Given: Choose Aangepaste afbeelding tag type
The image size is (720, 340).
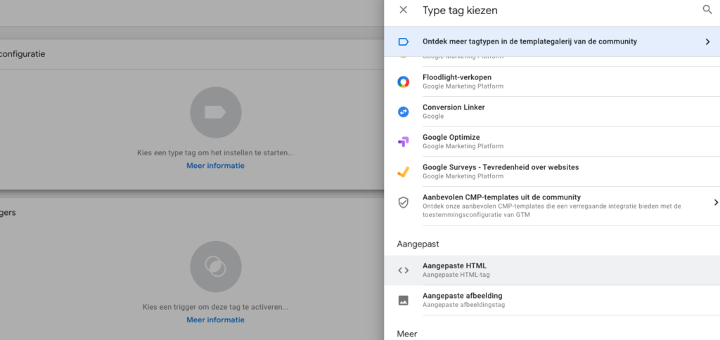Looking at the screenshot, I should point(552,300).
